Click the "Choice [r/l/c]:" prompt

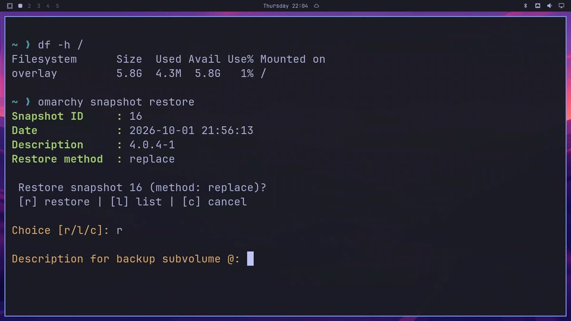click(60, 231)
